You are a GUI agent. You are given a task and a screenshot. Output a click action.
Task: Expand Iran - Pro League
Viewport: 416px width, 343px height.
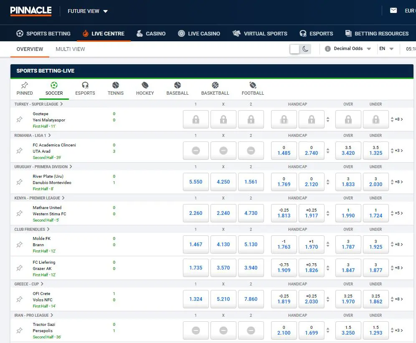tap(34, 315)
